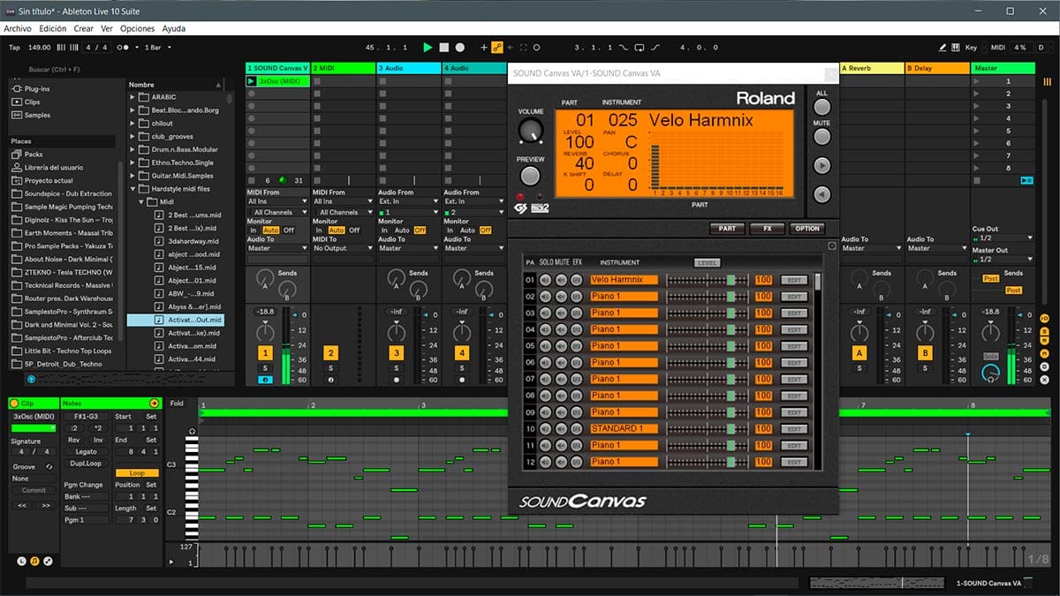This screenshot has width=1060, height=596.
Task: Open the Crear menu
Action: tap(84, 29)
